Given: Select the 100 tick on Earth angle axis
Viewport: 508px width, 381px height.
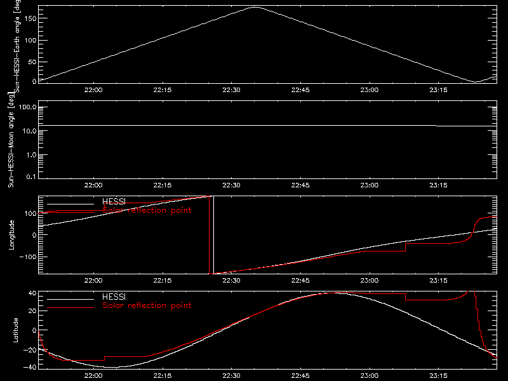Looking at the screenshot, I should [30, 41].
